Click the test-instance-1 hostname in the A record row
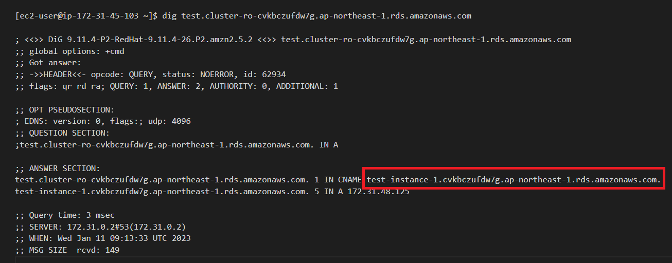672x263 pixels. click(x=162, y=192)
